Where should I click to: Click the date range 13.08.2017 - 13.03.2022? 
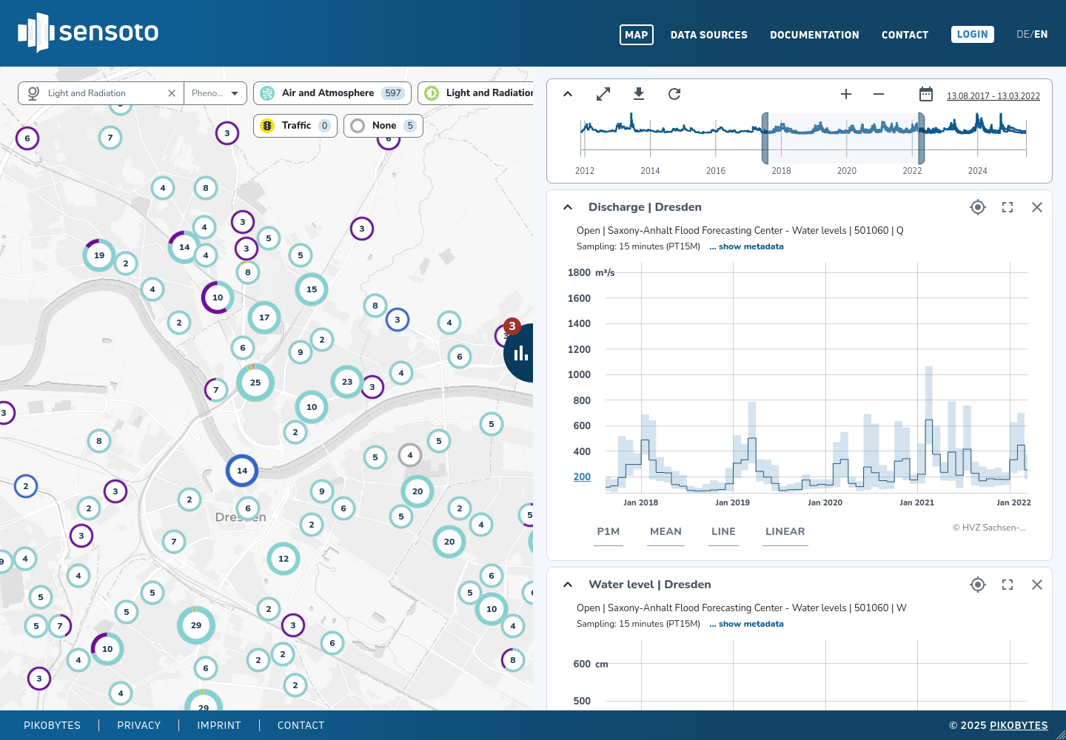(993, 96)
